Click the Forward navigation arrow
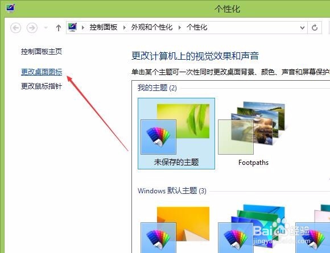 click(32, 28)
